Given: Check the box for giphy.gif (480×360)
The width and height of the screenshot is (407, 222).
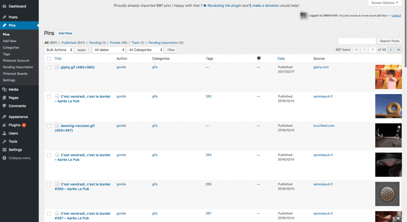Looking at the screenshot, I should (x=49, y=67).
